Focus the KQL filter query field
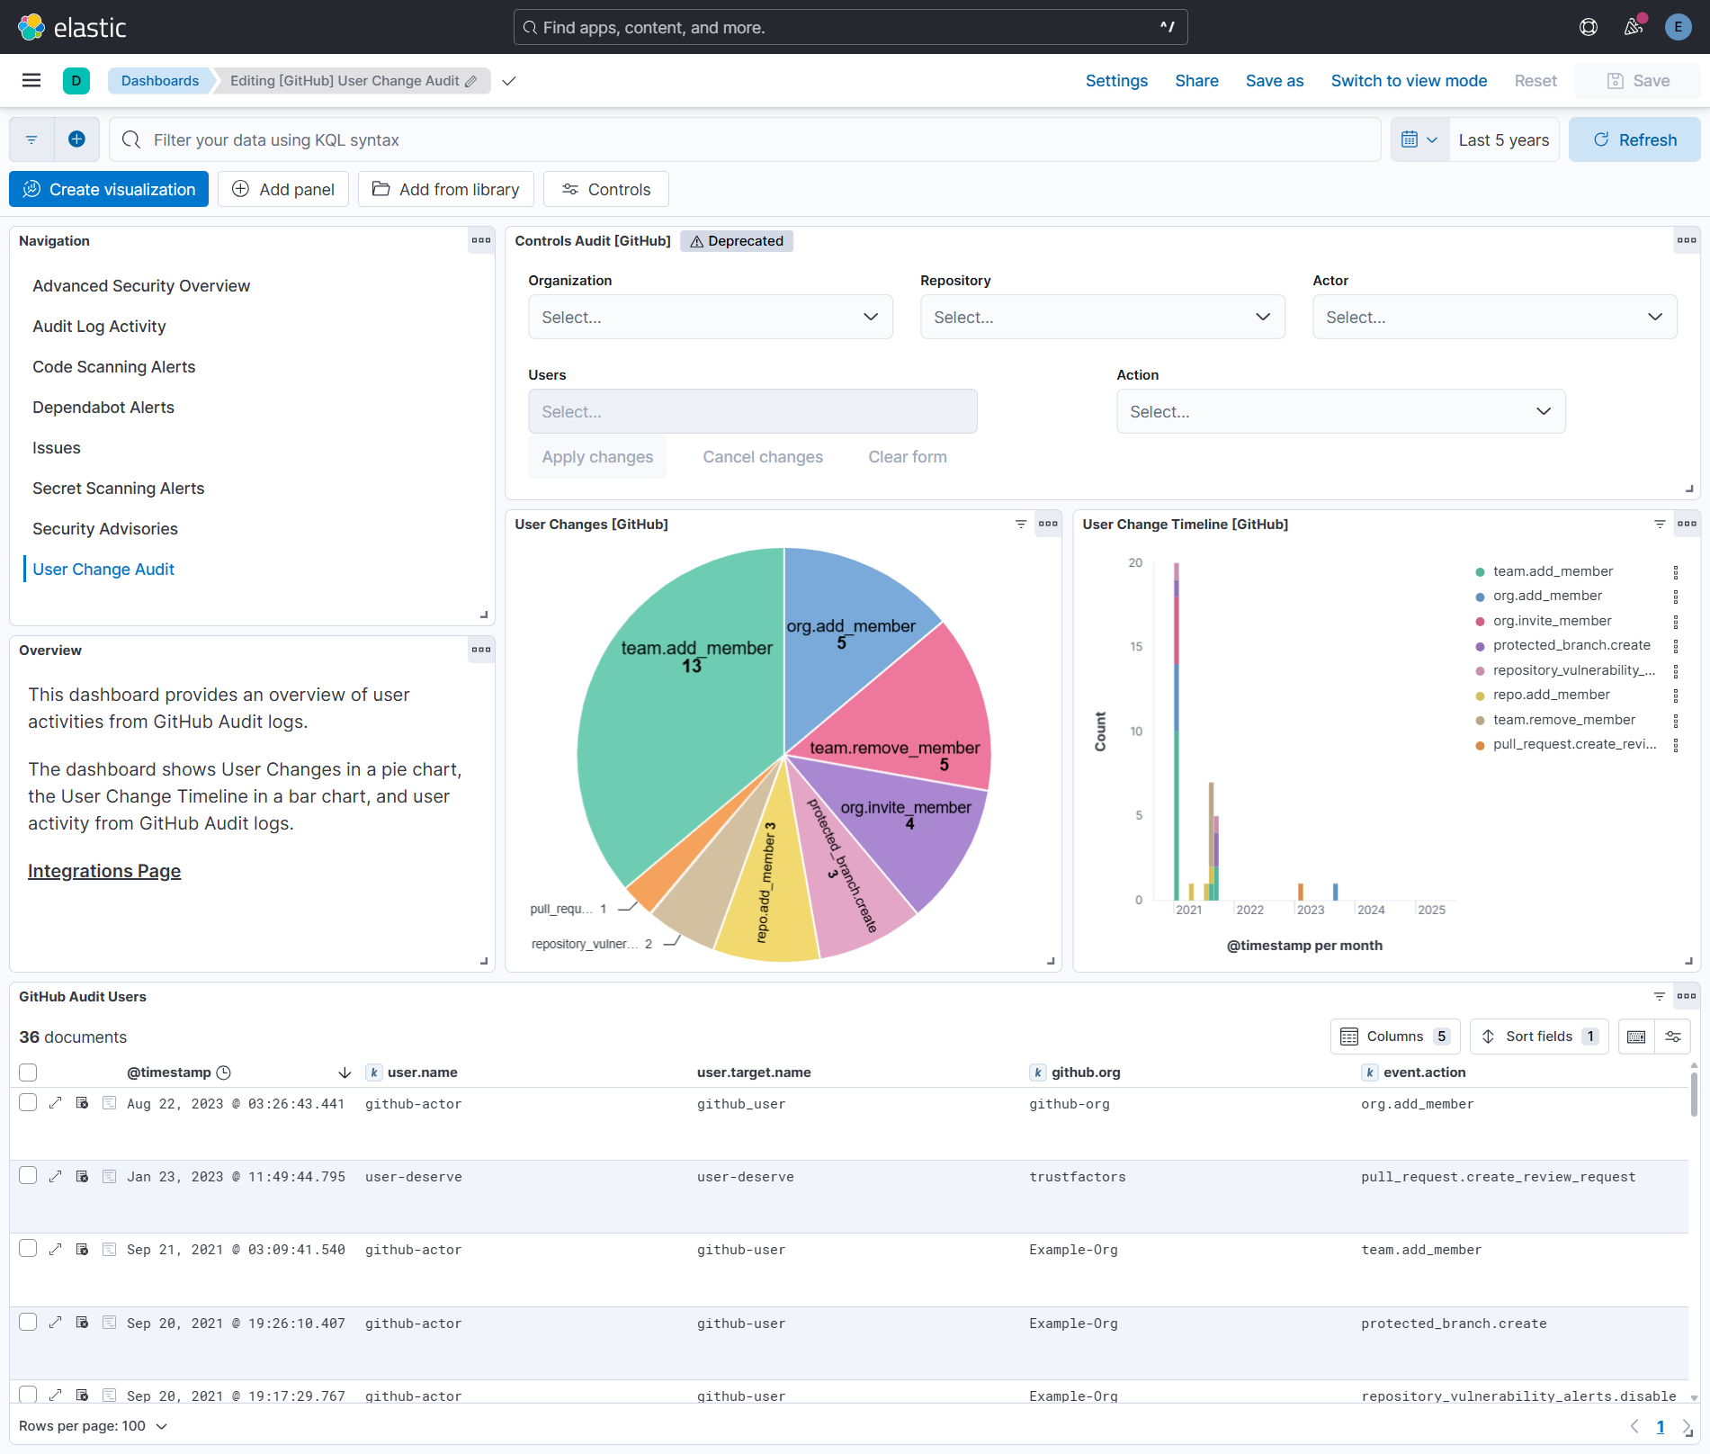This screenshot has width=1710, height=1454. coord(745,139)
